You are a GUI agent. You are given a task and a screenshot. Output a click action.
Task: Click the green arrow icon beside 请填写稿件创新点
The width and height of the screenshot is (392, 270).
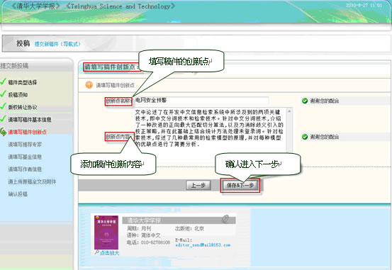(x=3, y=132)
